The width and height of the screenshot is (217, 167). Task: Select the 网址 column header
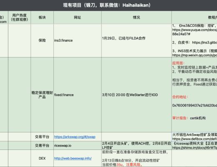click(78, 18)
